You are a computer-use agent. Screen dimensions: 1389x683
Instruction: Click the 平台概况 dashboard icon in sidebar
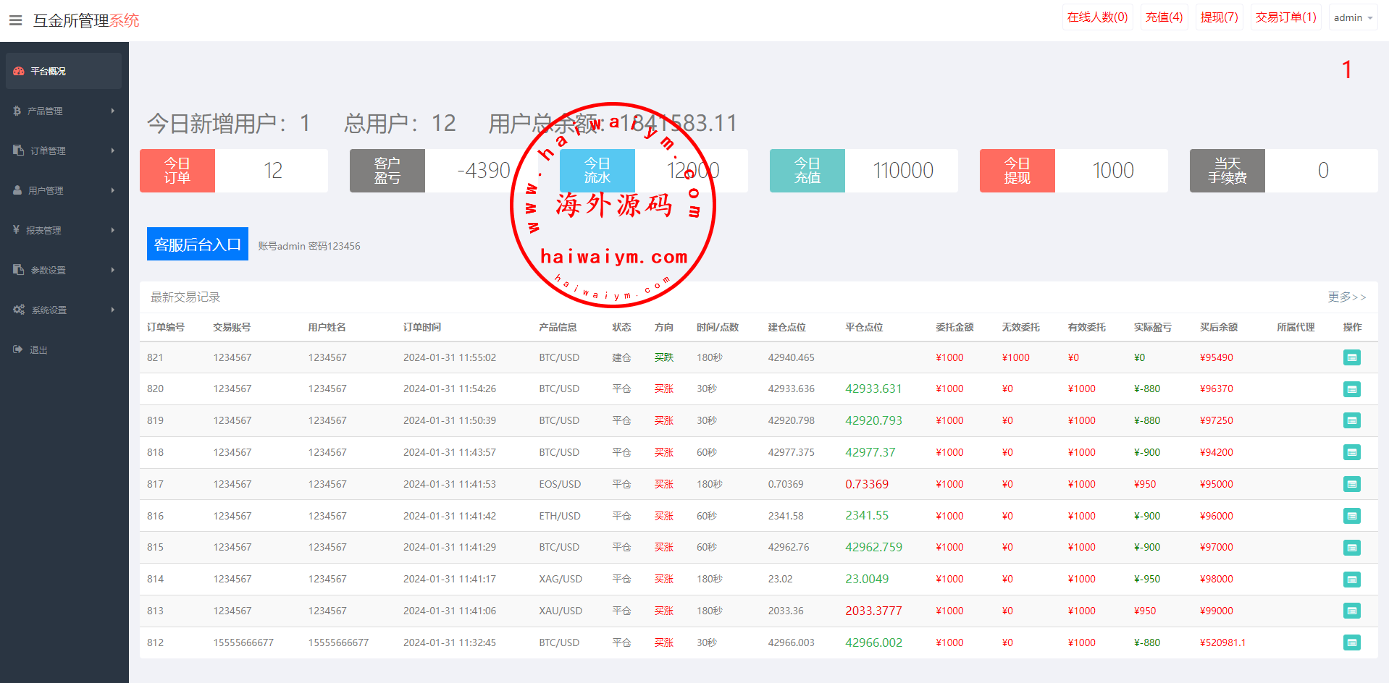(19, 71)
